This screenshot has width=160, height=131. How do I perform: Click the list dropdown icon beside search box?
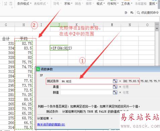tap(132, 13)
